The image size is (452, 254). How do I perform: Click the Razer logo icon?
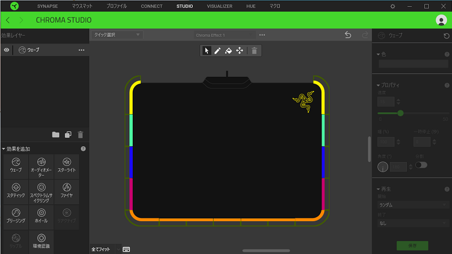(x=14, y=6)
